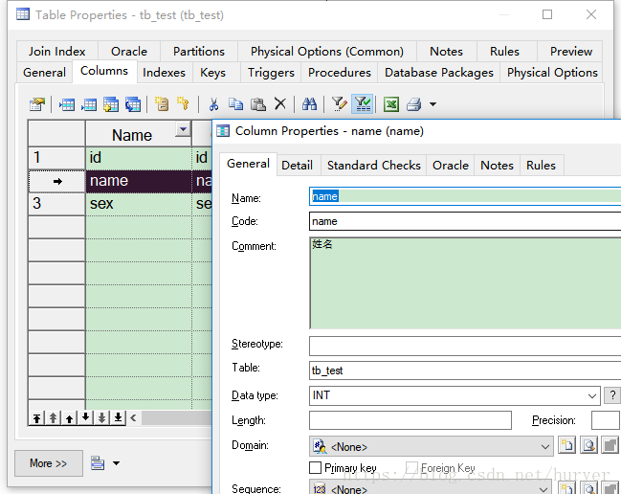Click the menu icon beside More button

coord(98,462)
